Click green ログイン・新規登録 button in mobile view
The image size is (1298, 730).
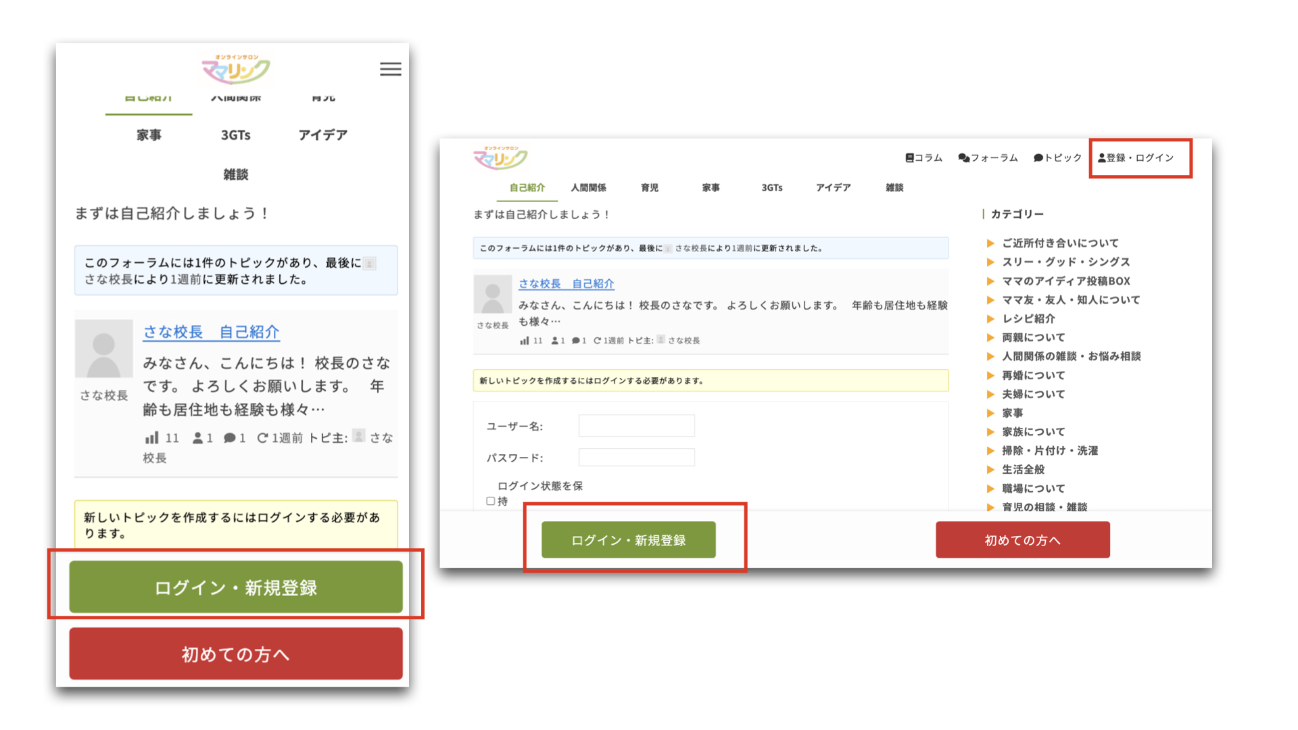pos(235,587)
